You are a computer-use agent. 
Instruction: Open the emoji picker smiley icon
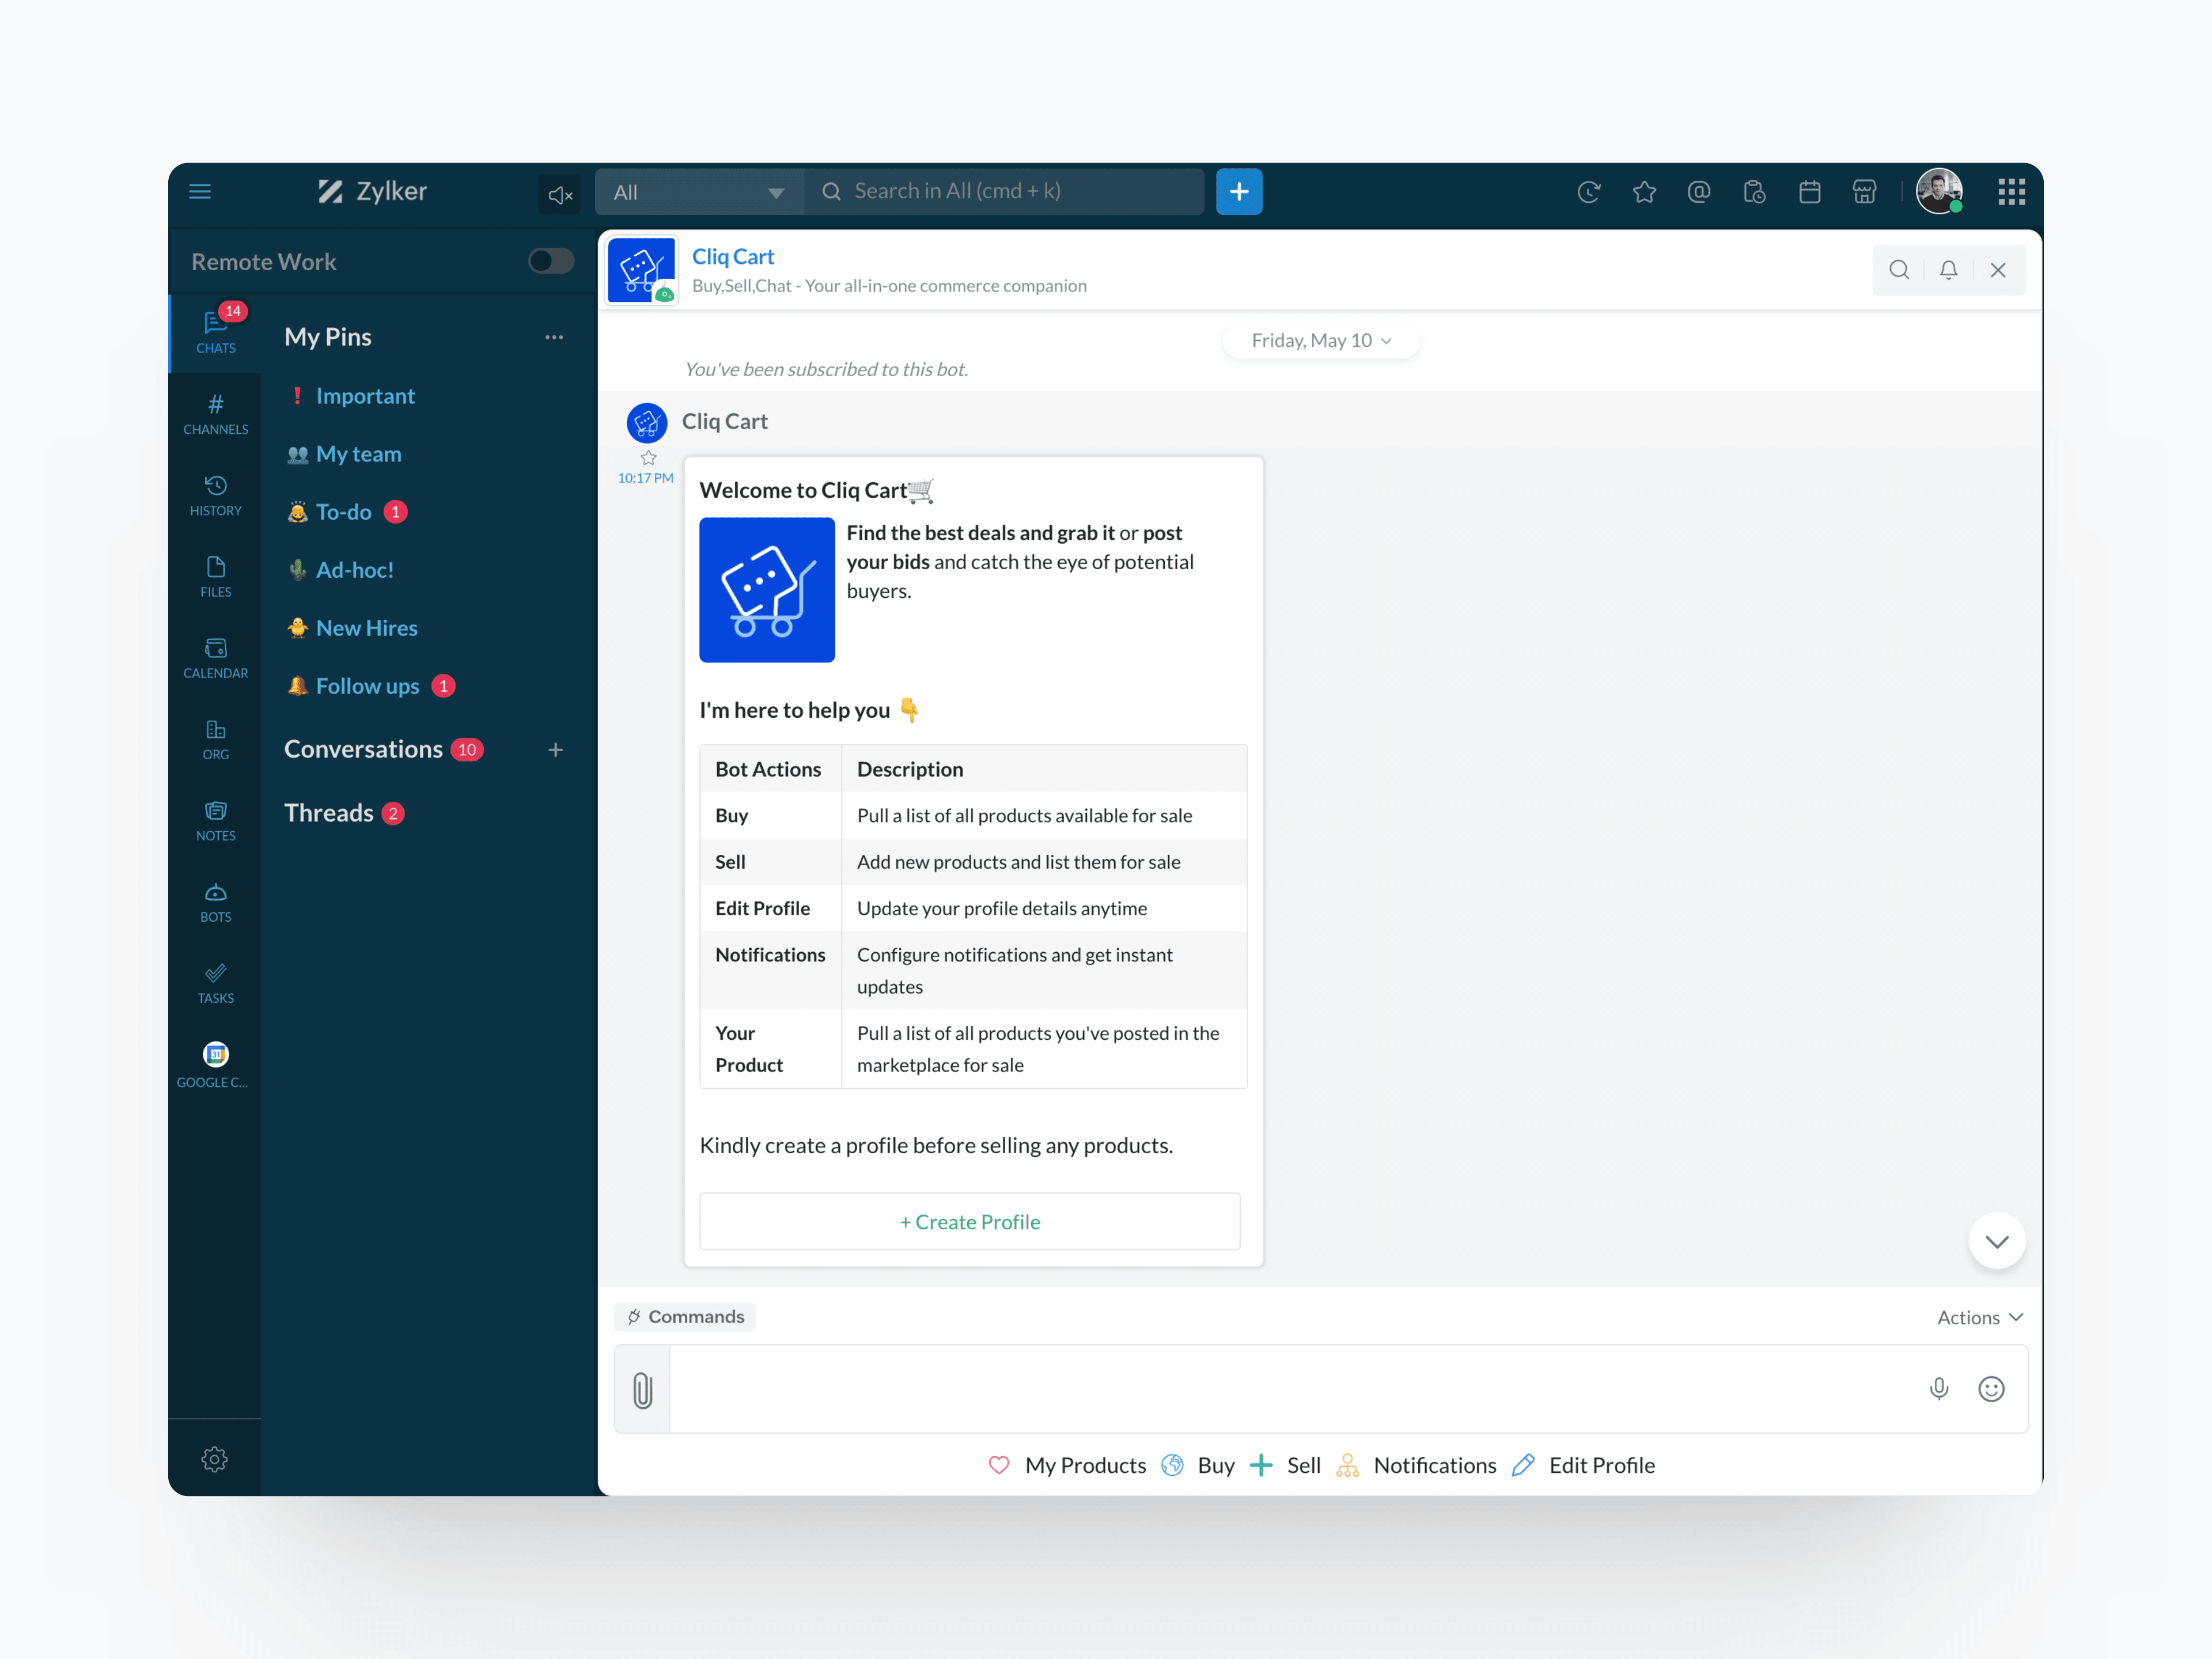[x=1991, y=1388]
